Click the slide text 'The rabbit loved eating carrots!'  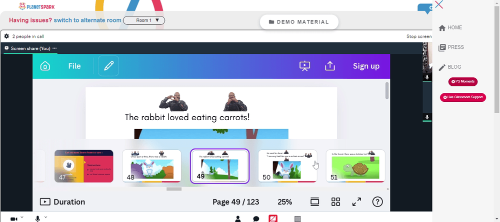[x=187, y=117]
